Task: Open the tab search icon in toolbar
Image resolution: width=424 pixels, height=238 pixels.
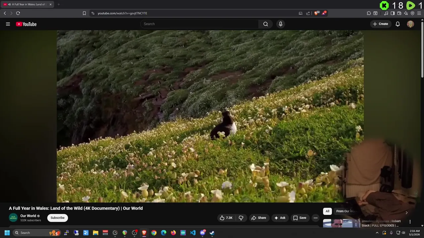Action: [x=375, y=13]
